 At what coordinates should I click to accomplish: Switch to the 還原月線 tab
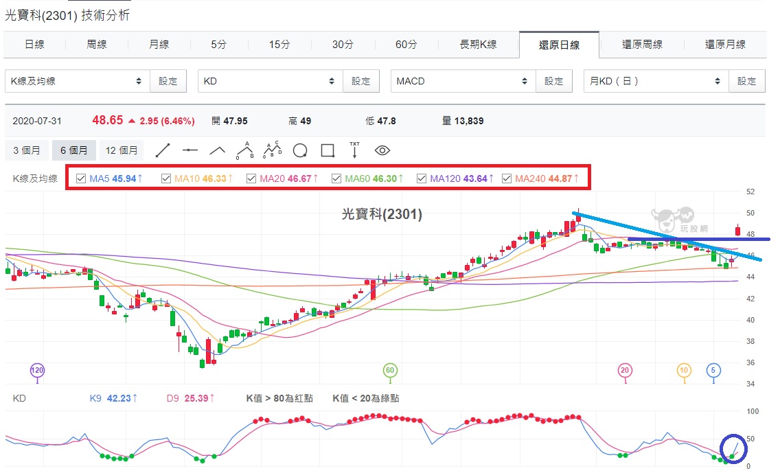pos(725,44)
